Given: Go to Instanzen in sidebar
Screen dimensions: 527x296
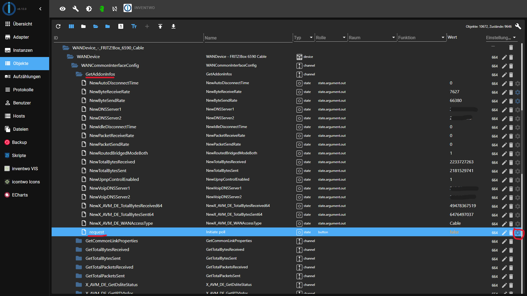Looking at the screenshot, I should [25, 50].
